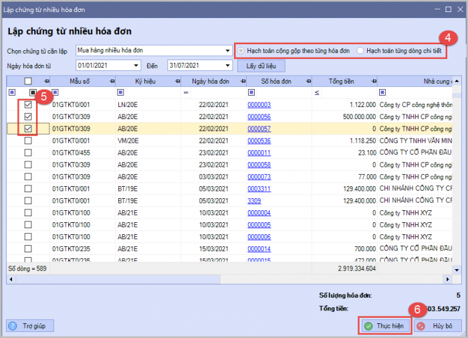468x338 pixels.
Task: Click the filter operator icon under Ký hiệu
Action: pos(121,92)
